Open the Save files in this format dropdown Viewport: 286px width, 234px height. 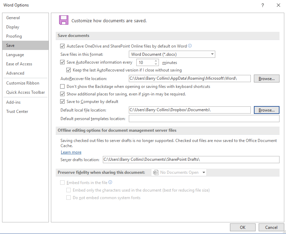tap(172, 54)
